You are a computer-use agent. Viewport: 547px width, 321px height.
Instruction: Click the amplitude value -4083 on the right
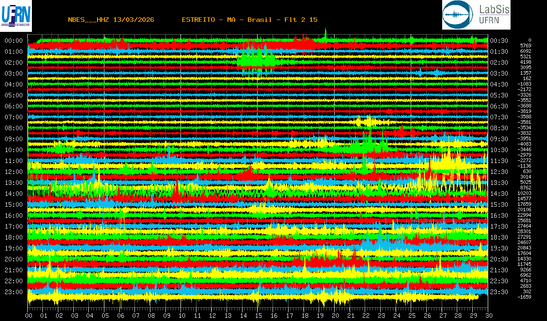coord(525,144)
